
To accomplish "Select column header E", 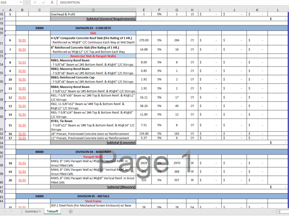I will [144, 10].
